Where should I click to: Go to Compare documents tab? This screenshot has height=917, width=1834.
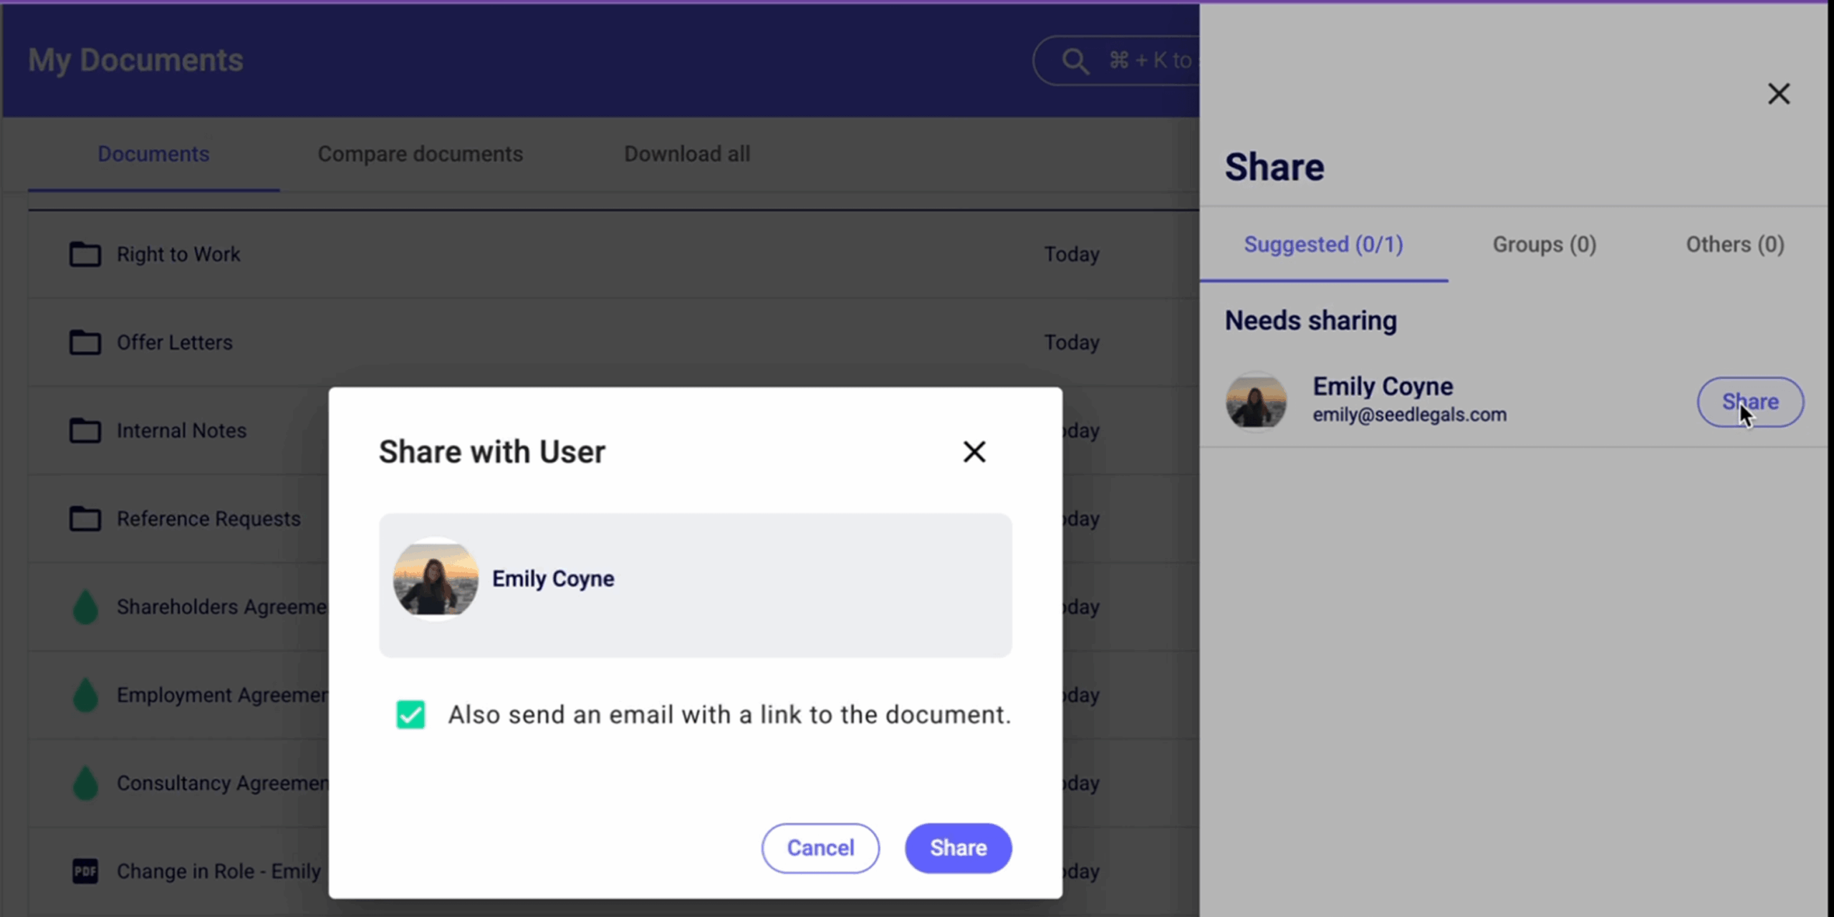tap(420, 154)
